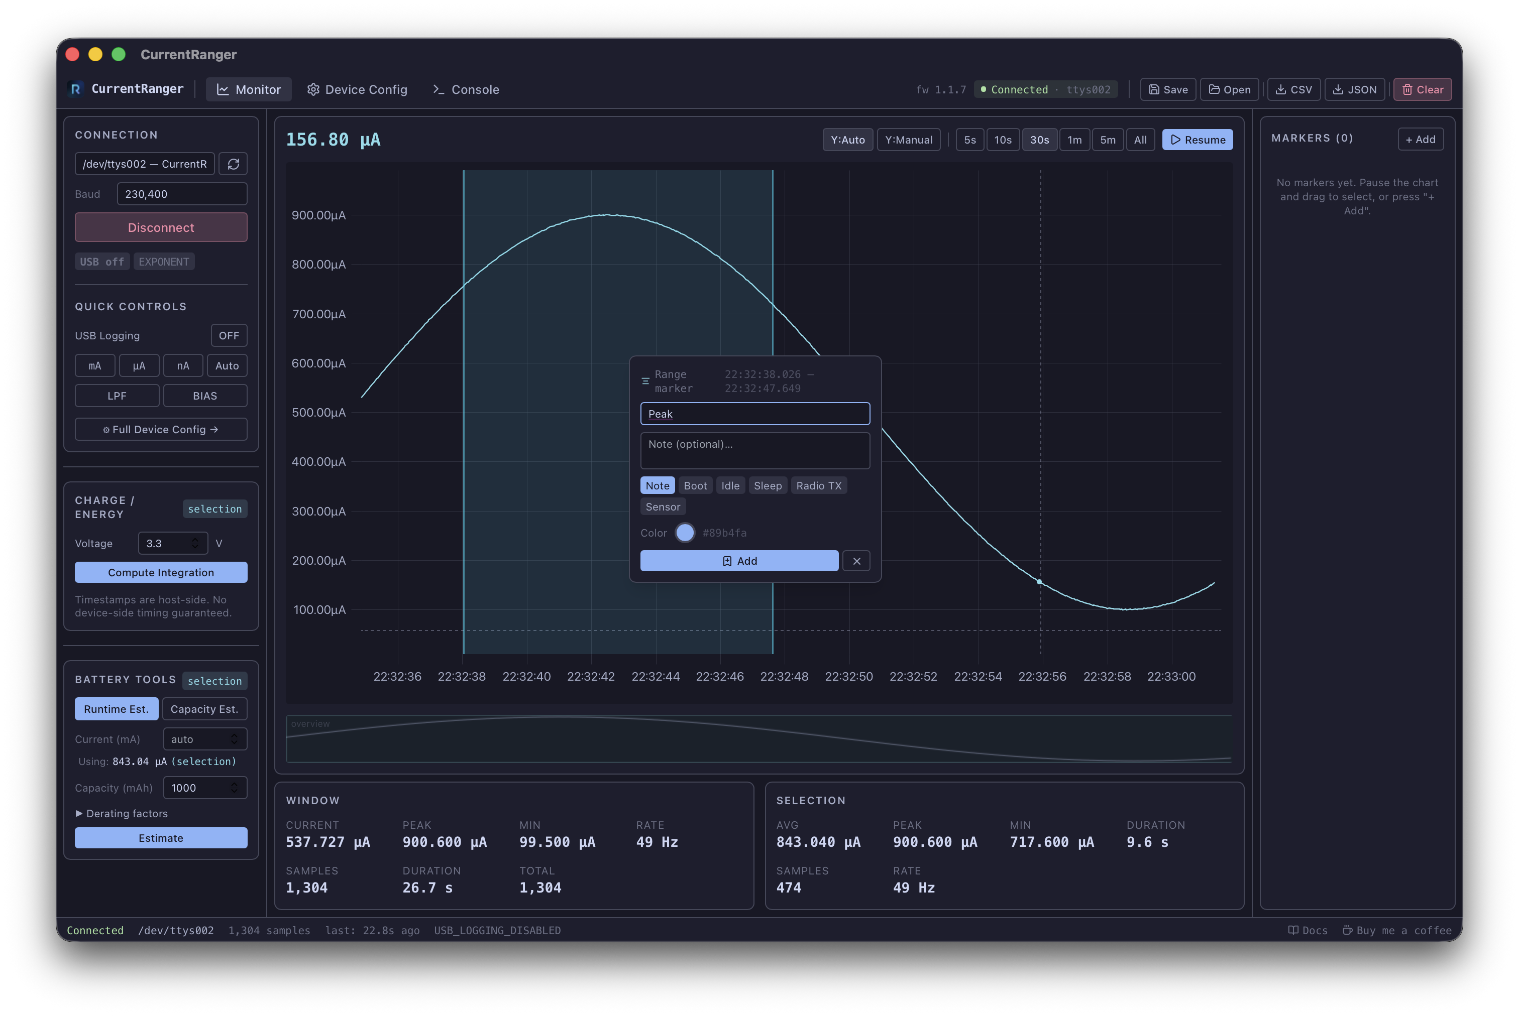Screen dimensions: 1519x1016
Task: Click the Save session toolbar button
Action: pos(1167,89)
